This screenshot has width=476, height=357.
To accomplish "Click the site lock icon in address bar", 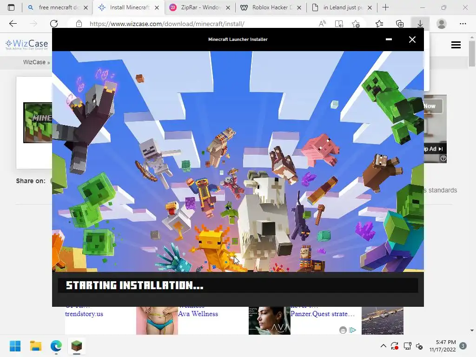I will click(x=79, y=24).
